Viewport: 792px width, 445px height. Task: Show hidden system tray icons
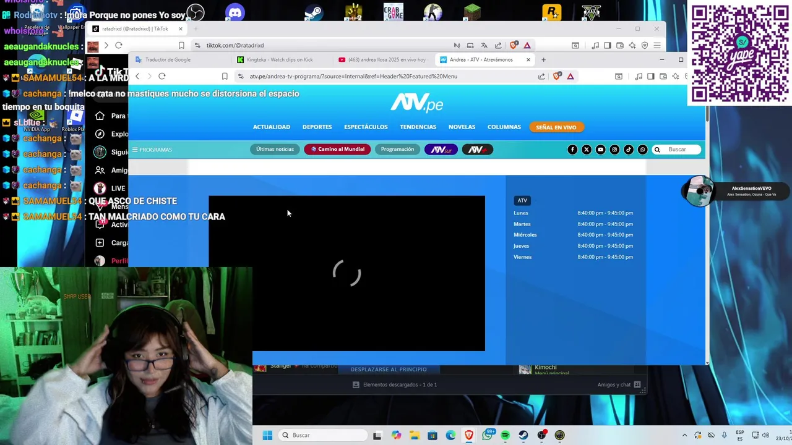684,435
